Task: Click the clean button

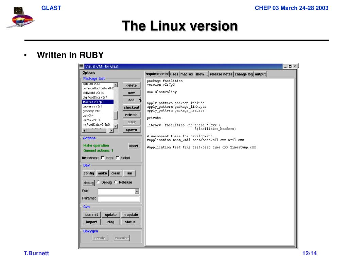Action: pos(116,173)
